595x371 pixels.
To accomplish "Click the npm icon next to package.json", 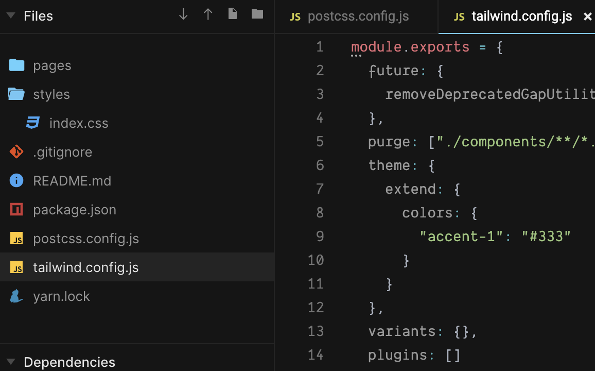I will (15, 209).
